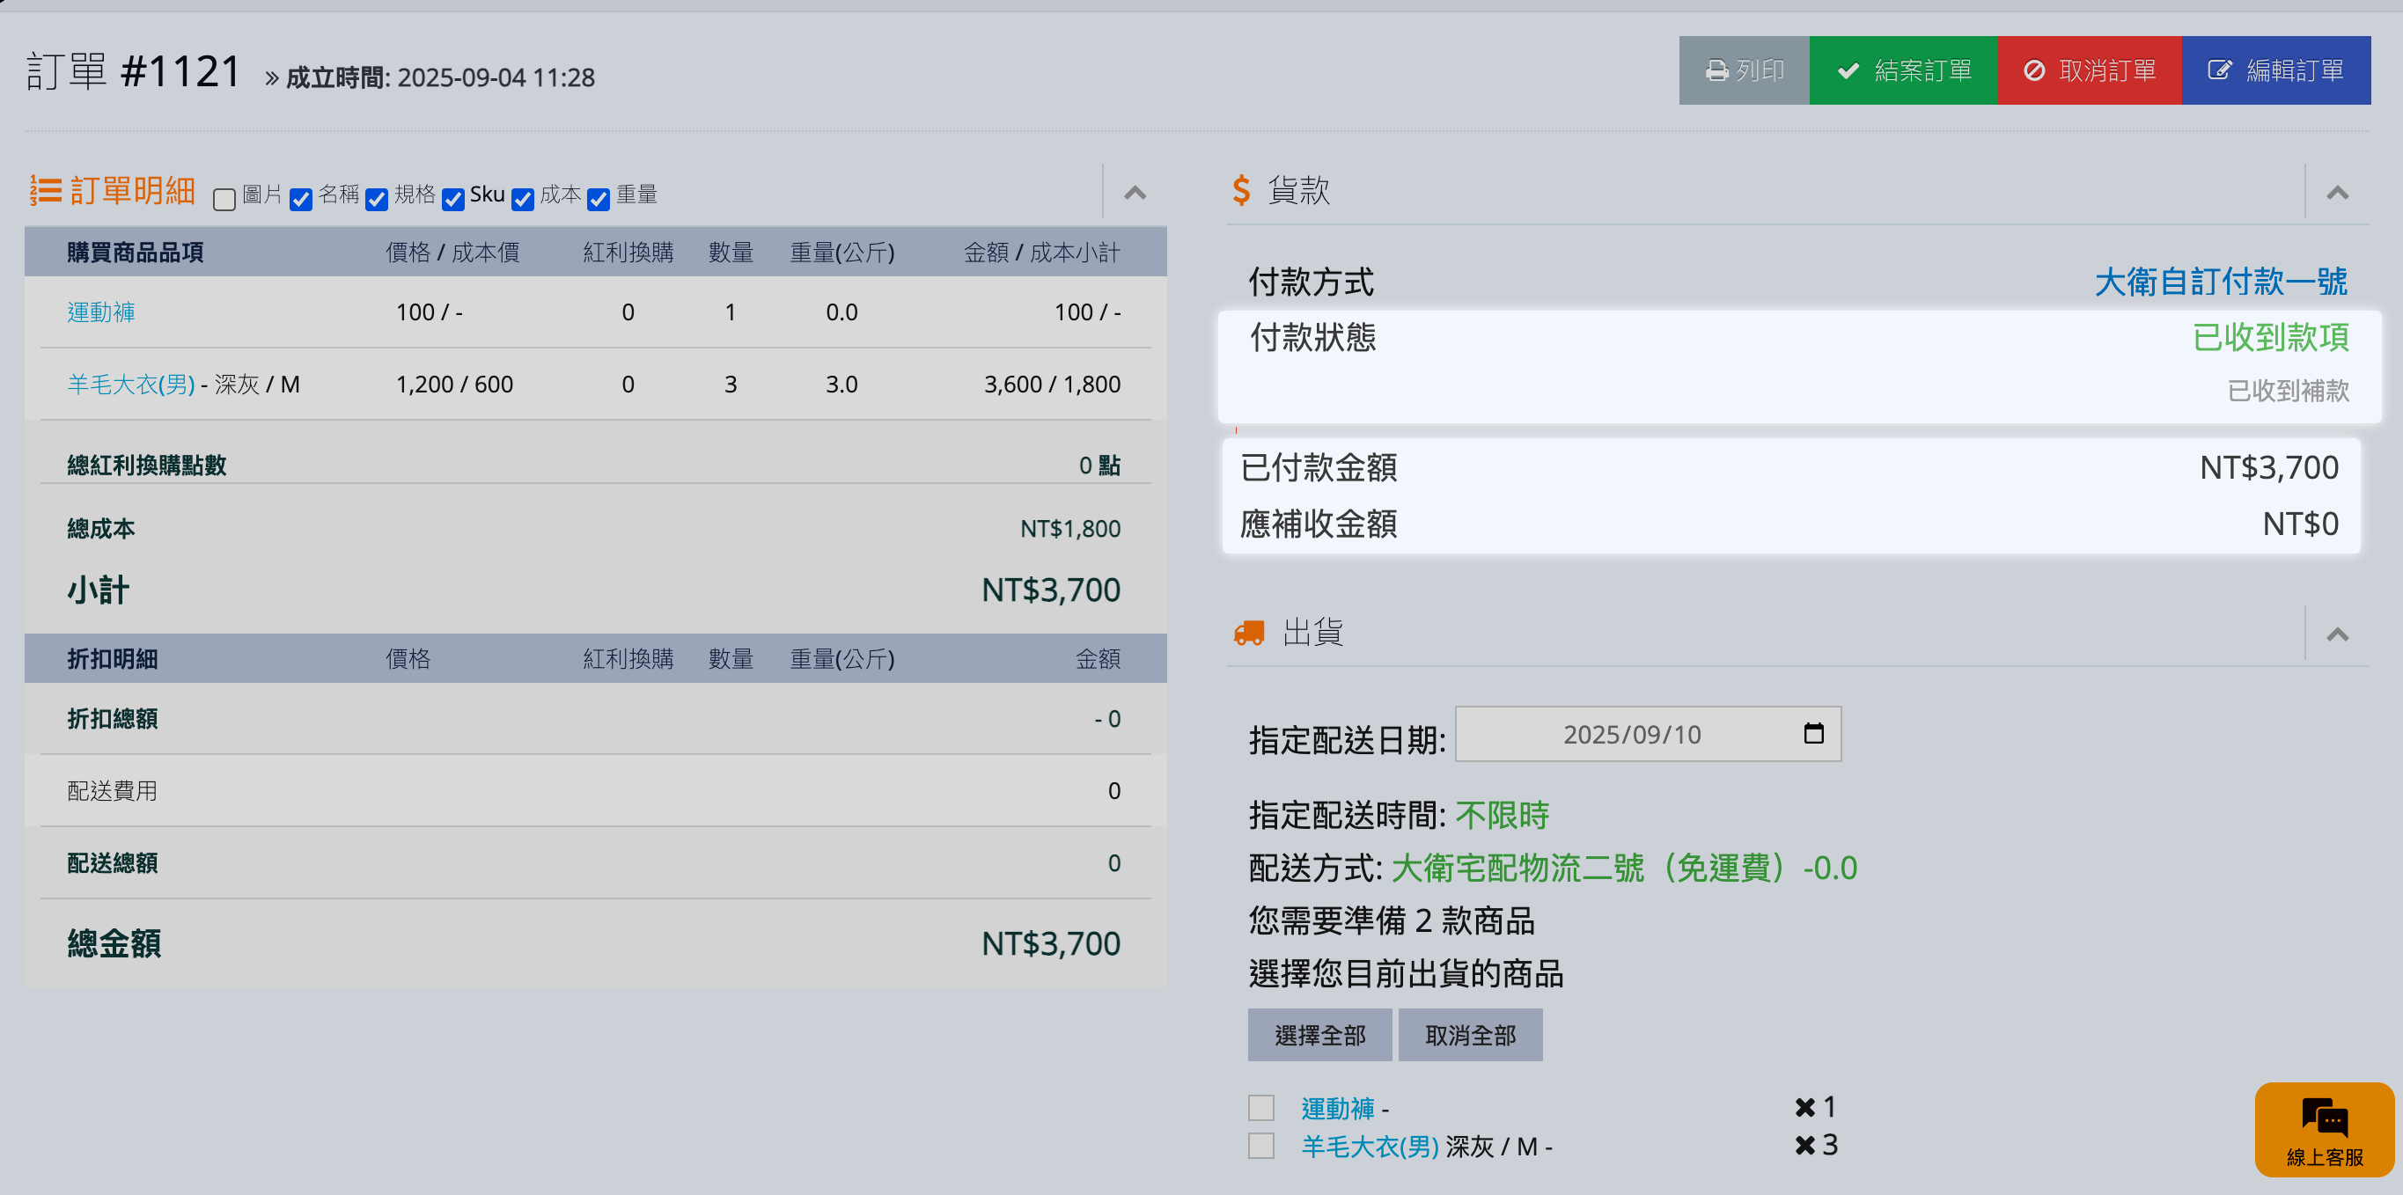Collapse the 訂單明細 section chevron
Viewport: 2403px width, 1195px height.
point(1135,193)
